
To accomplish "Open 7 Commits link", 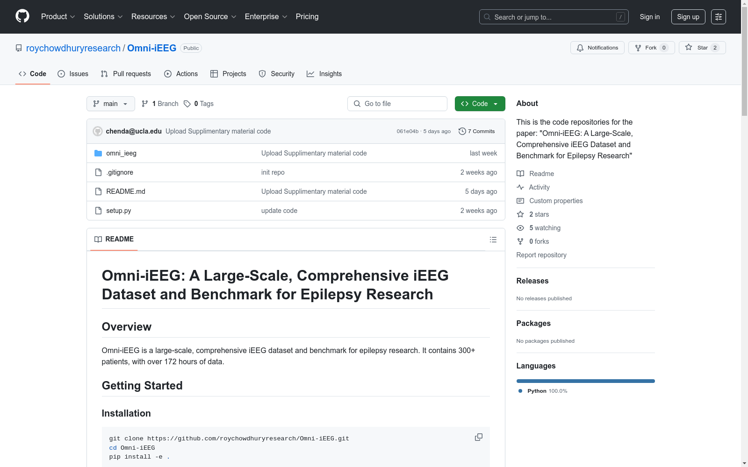I will (x=477, y=131).
